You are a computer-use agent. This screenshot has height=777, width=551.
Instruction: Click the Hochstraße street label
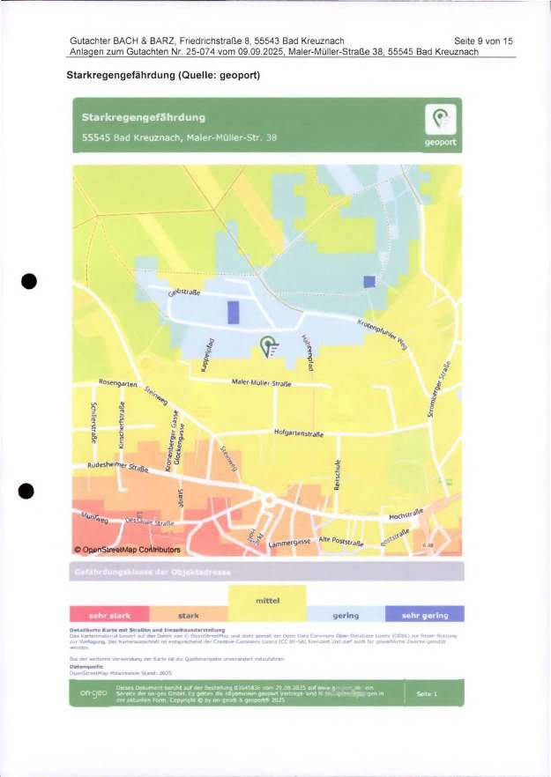point(406,514)
